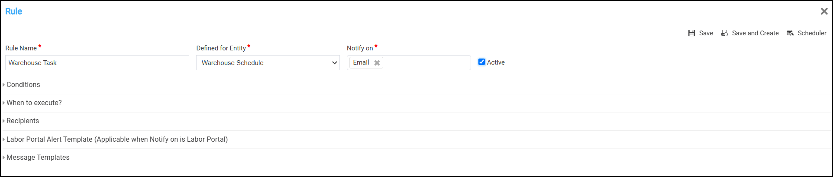The width and height of the screenshot is (833, 177).
Task: Expand the Message Templates section arrow
Action: 3,158
